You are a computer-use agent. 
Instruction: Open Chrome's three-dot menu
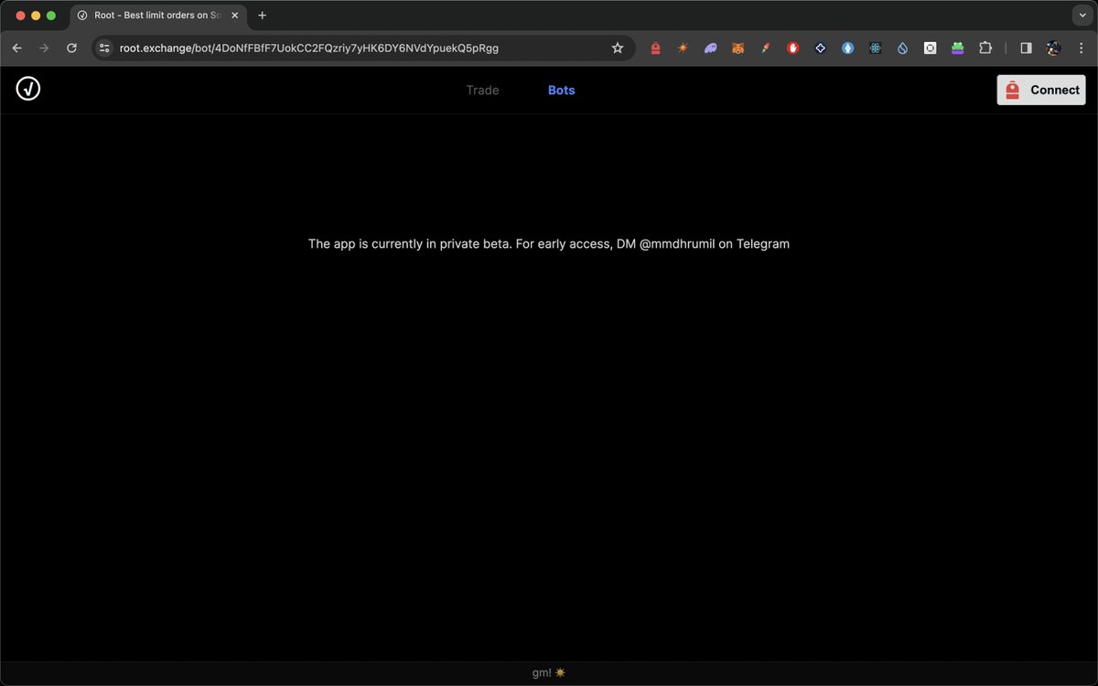point(1081,48)
